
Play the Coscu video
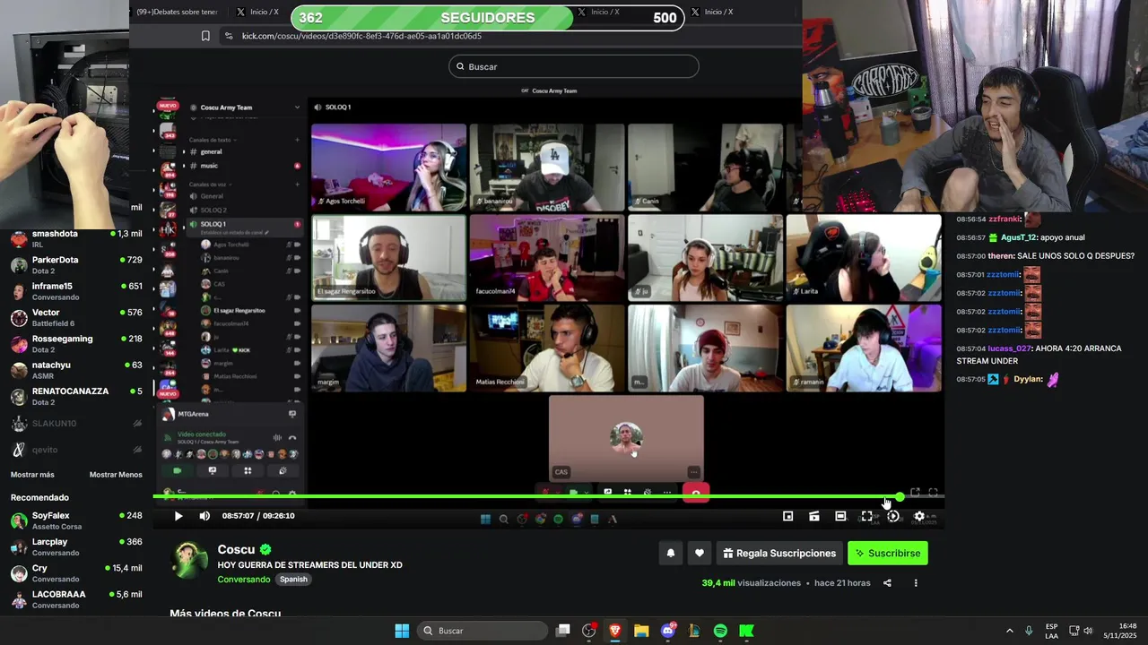[178, 516]
